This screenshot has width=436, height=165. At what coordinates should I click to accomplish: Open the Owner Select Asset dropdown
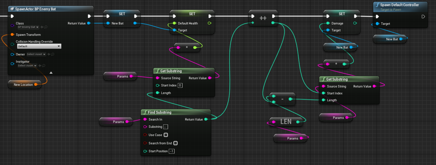click(36, 54)
